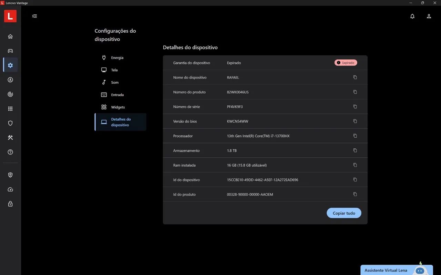Open the Gaming controller icon in sidebar
The height and width of the screenshot is (275, 441).
point(10,51)
